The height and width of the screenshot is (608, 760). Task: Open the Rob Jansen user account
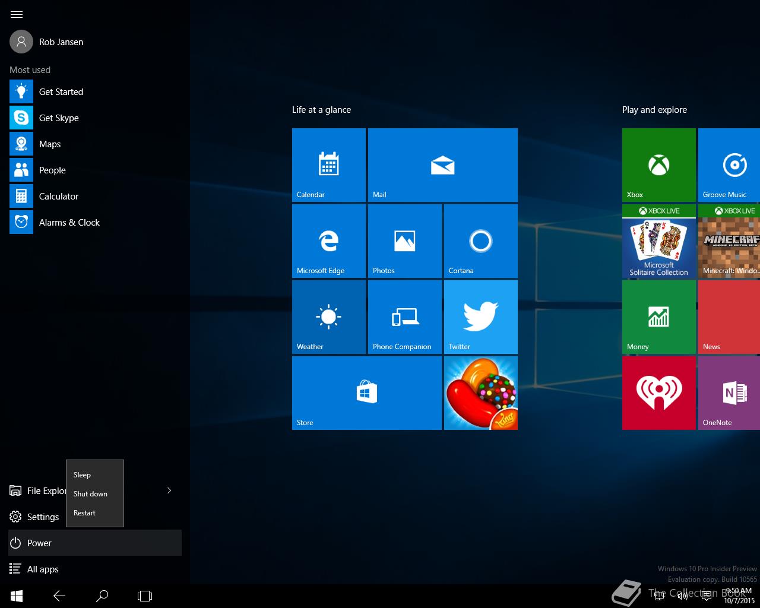point(47,42)
